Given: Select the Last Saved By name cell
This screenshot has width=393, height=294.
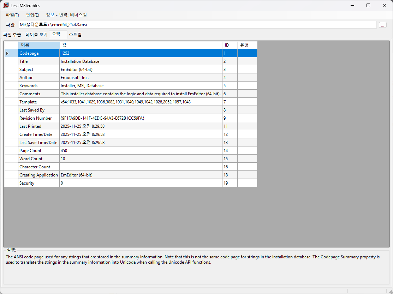Looking at the screenshot, I should [39, 110].
